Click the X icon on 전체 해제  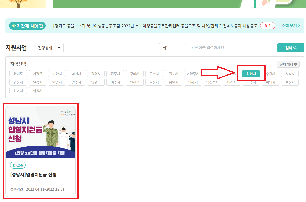click(x=295, y=64)
